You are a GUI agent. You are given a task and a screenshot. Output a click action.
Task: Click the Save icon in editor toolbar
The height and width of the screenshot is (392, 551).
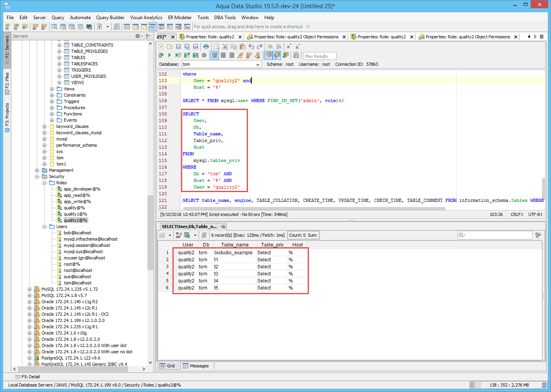pyautogui.click(x=178, y=47)
